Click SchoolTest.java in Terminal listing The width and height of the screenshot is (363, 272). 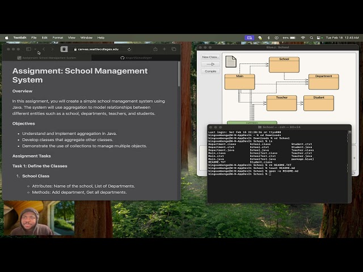(263, 159)
